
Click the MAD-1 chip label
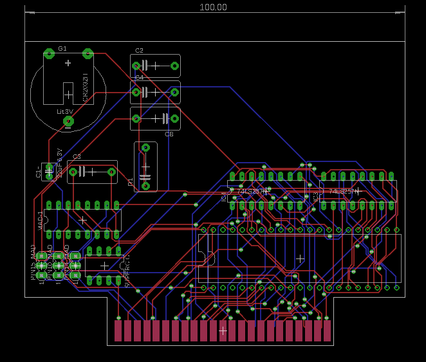click(x=40, y=221)
